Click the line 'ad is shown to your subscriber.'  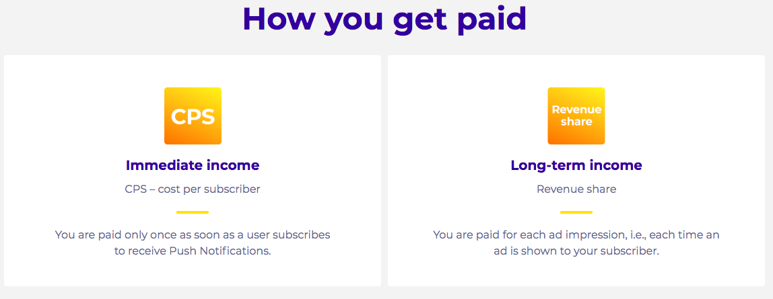[576, 251]
